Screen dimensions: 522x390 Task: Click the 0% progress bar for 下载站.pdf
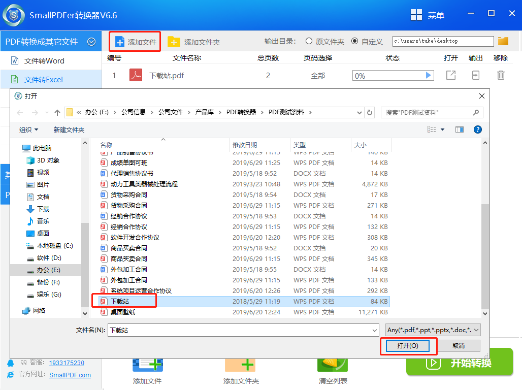(393, 76)
